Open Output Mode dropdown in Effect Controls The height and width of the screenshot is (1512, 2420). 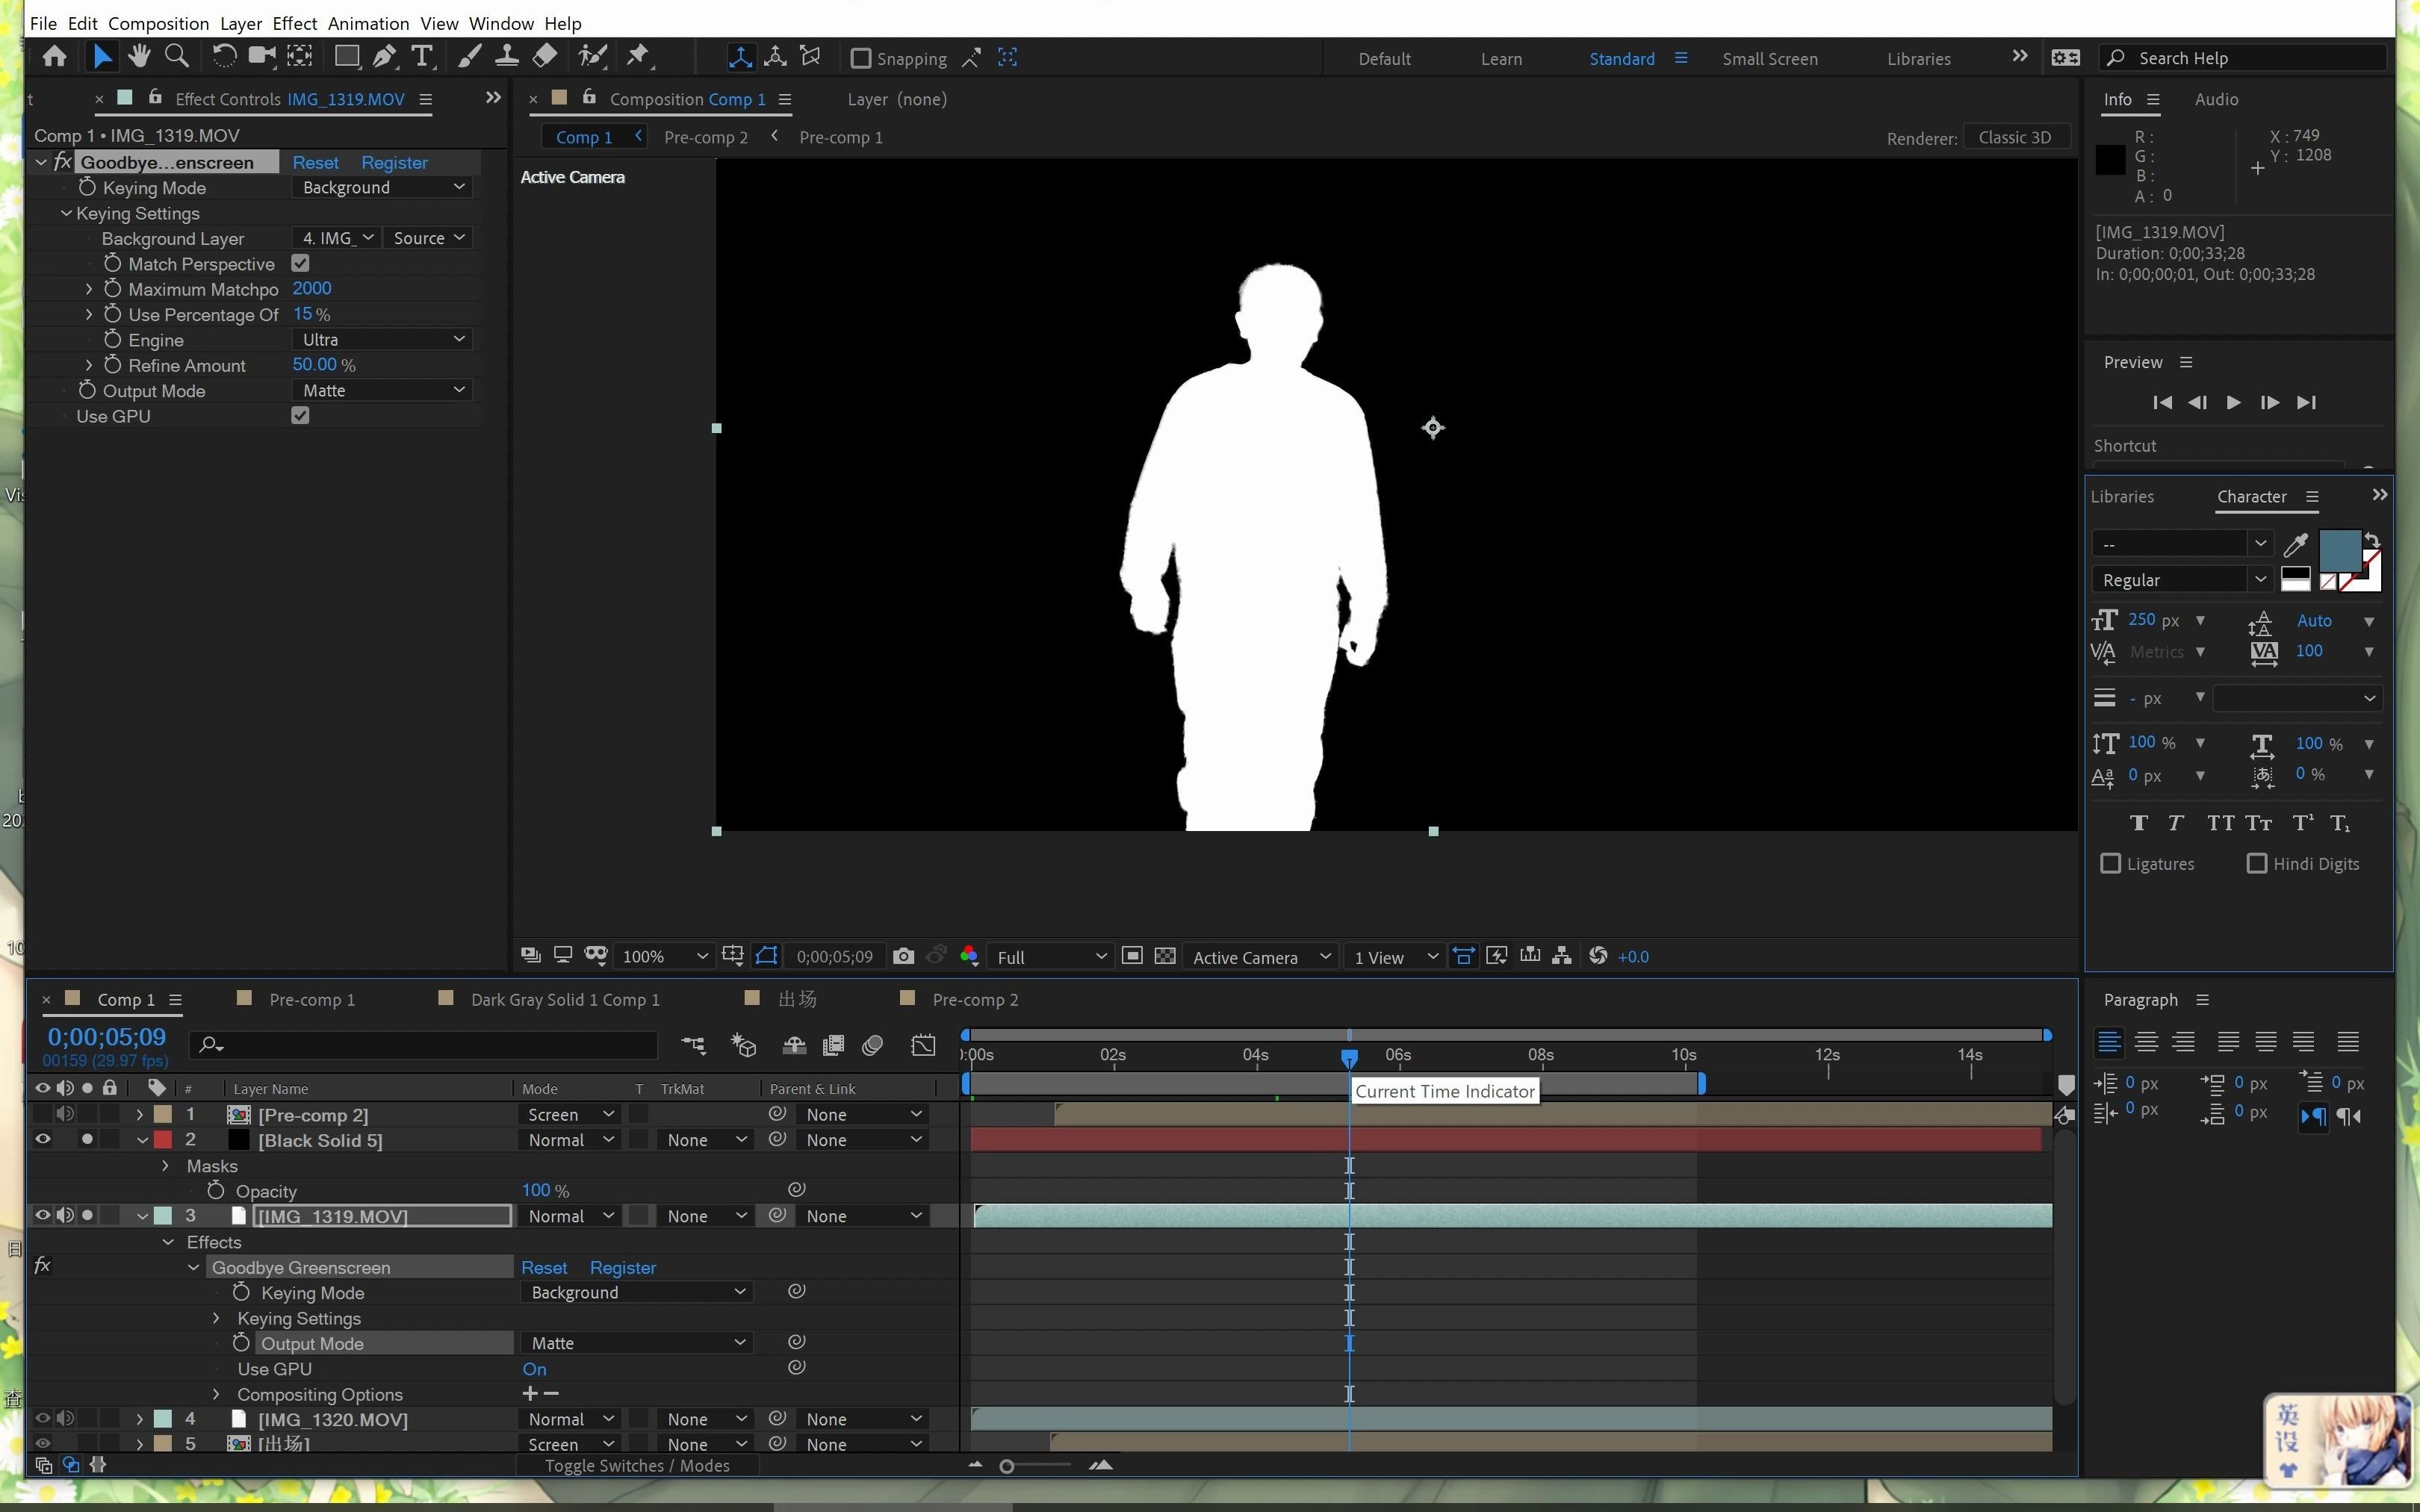tap(381, 390)
